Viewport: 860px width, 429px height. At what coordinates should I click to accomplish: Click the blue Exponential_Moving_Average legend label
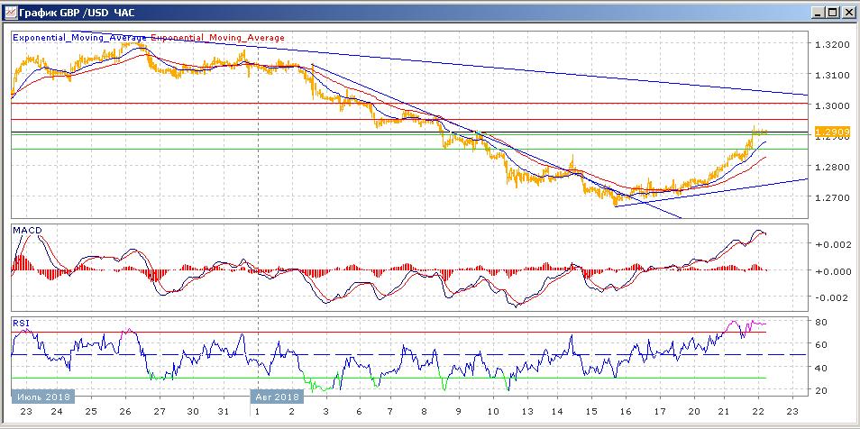click(x=78, y=38)
